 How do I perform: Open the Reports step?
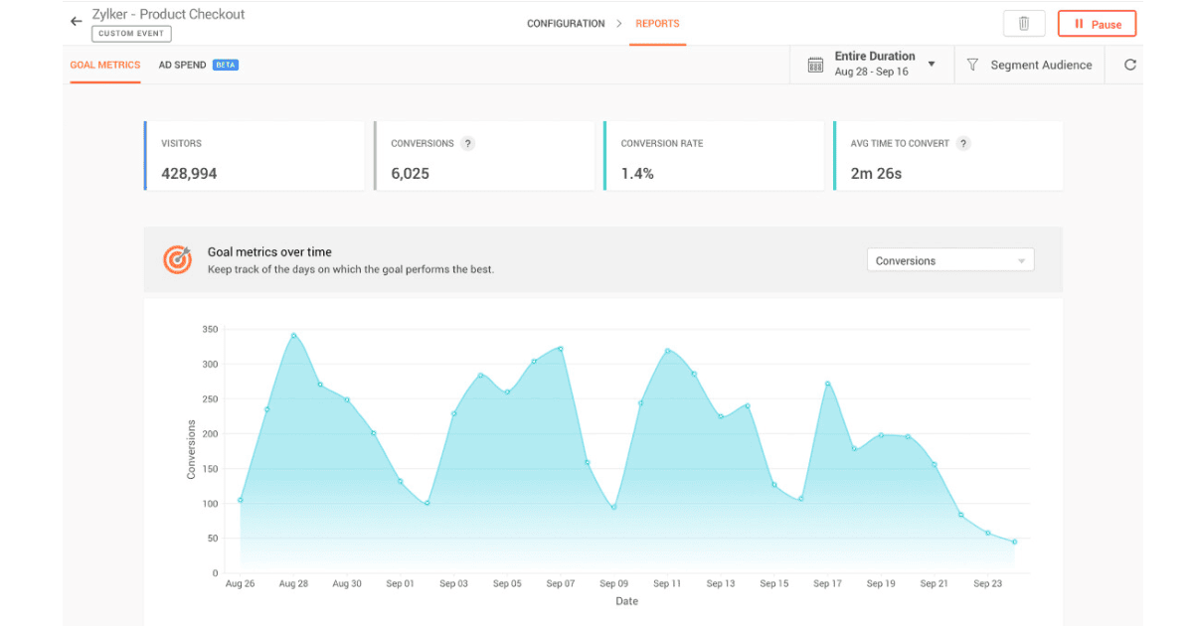coord(657,23)
